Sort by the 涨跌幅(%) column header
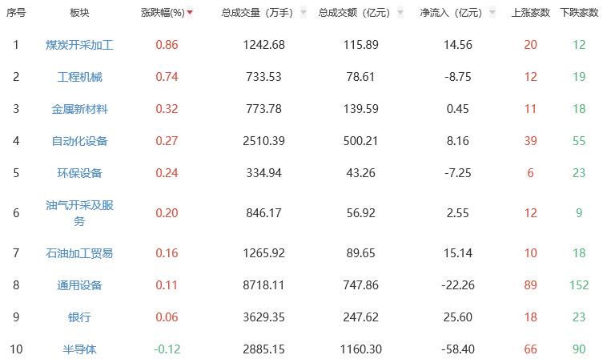 click(x=163, y=13)
